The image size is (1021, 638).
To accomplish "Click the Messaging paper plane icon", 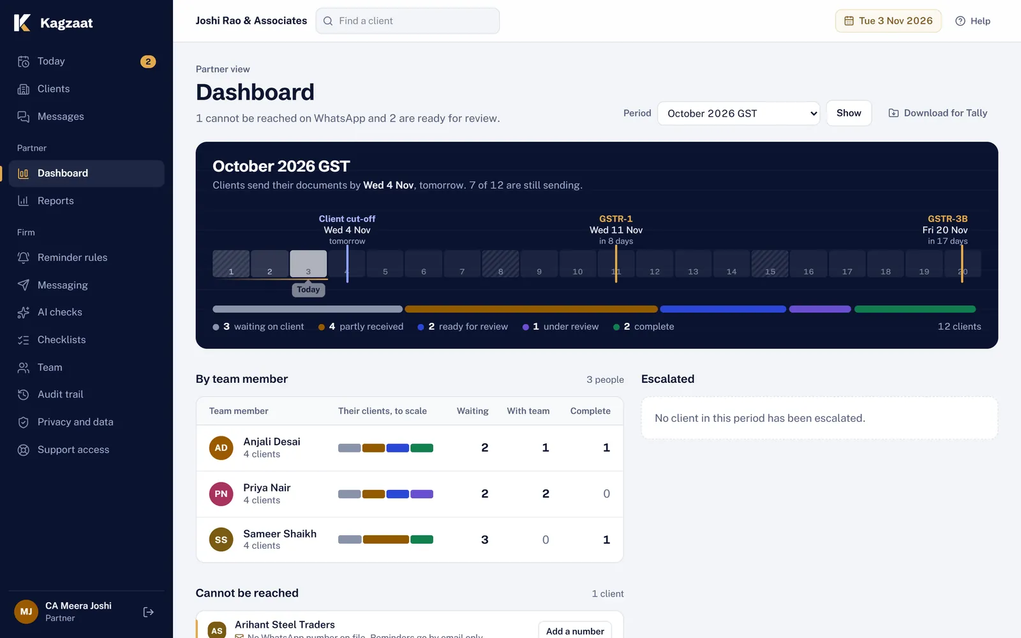I will pyautogui.click(x=24, y=285).
